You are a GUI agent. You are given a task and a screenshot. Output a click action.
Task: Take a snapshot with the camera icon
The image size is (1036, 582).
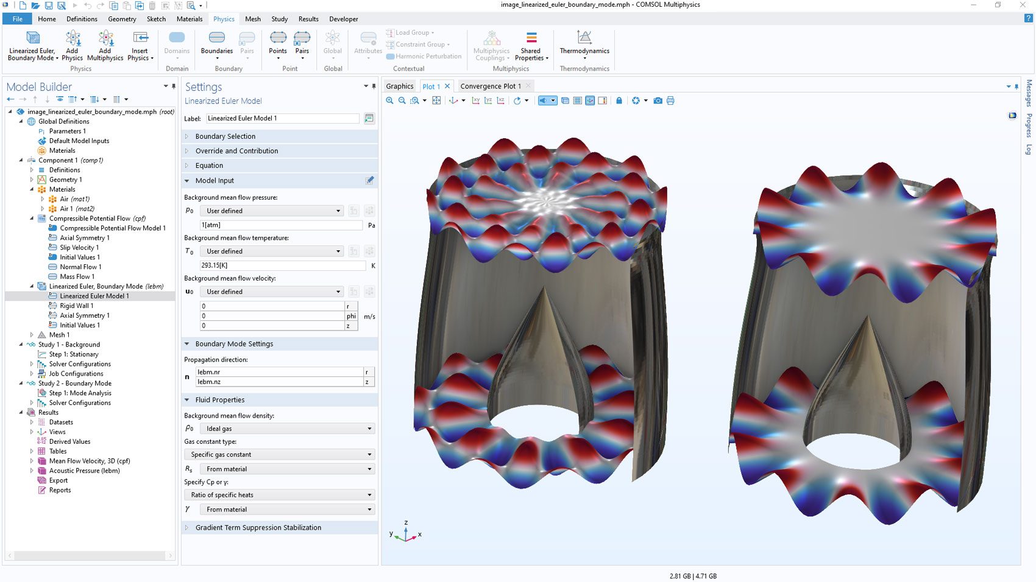click(x=658, y=100)
